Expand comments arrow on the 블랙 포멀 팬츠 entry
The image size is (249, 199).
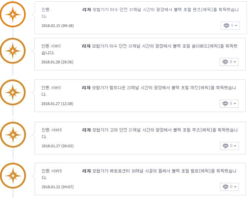[236, 26]
